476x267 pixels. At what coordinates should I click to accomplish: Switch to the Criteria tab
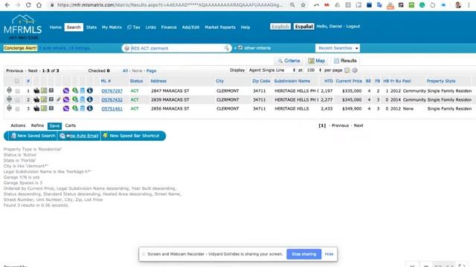pyautogui.click(x=289, y=61)
